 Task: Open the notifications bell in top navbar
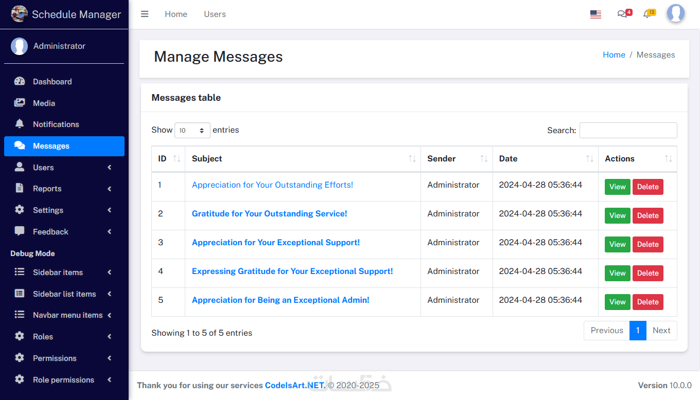pos(647,14)
